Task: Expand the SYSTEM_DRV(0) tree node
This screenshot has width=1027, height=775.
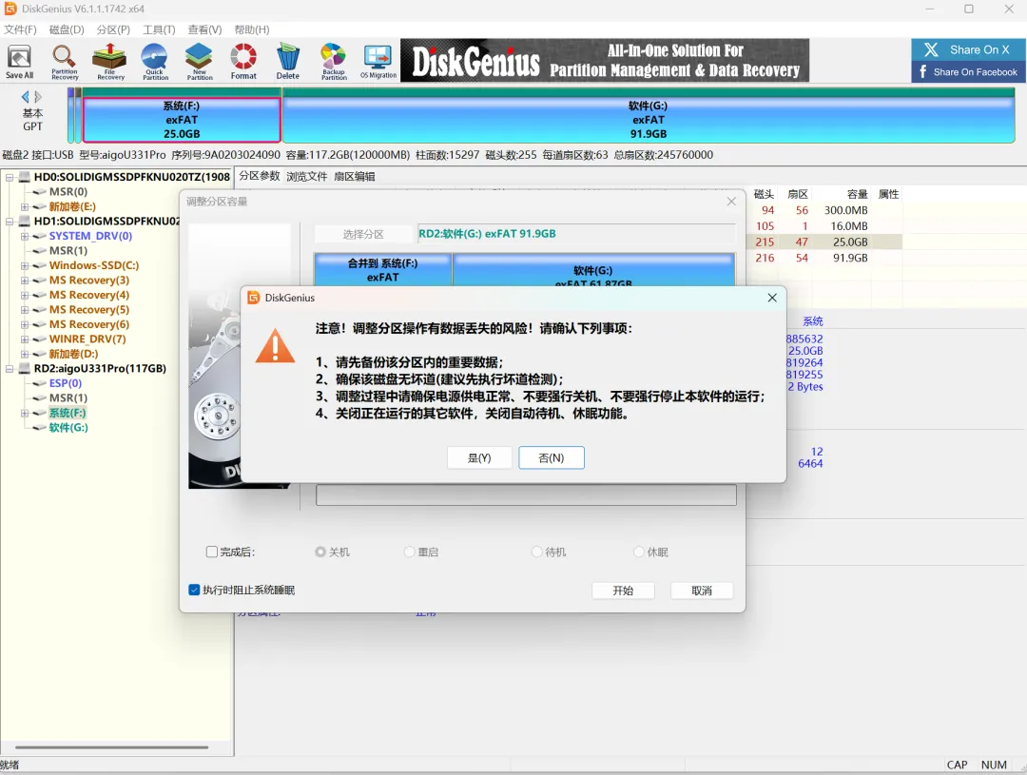Action: point(25,236)
